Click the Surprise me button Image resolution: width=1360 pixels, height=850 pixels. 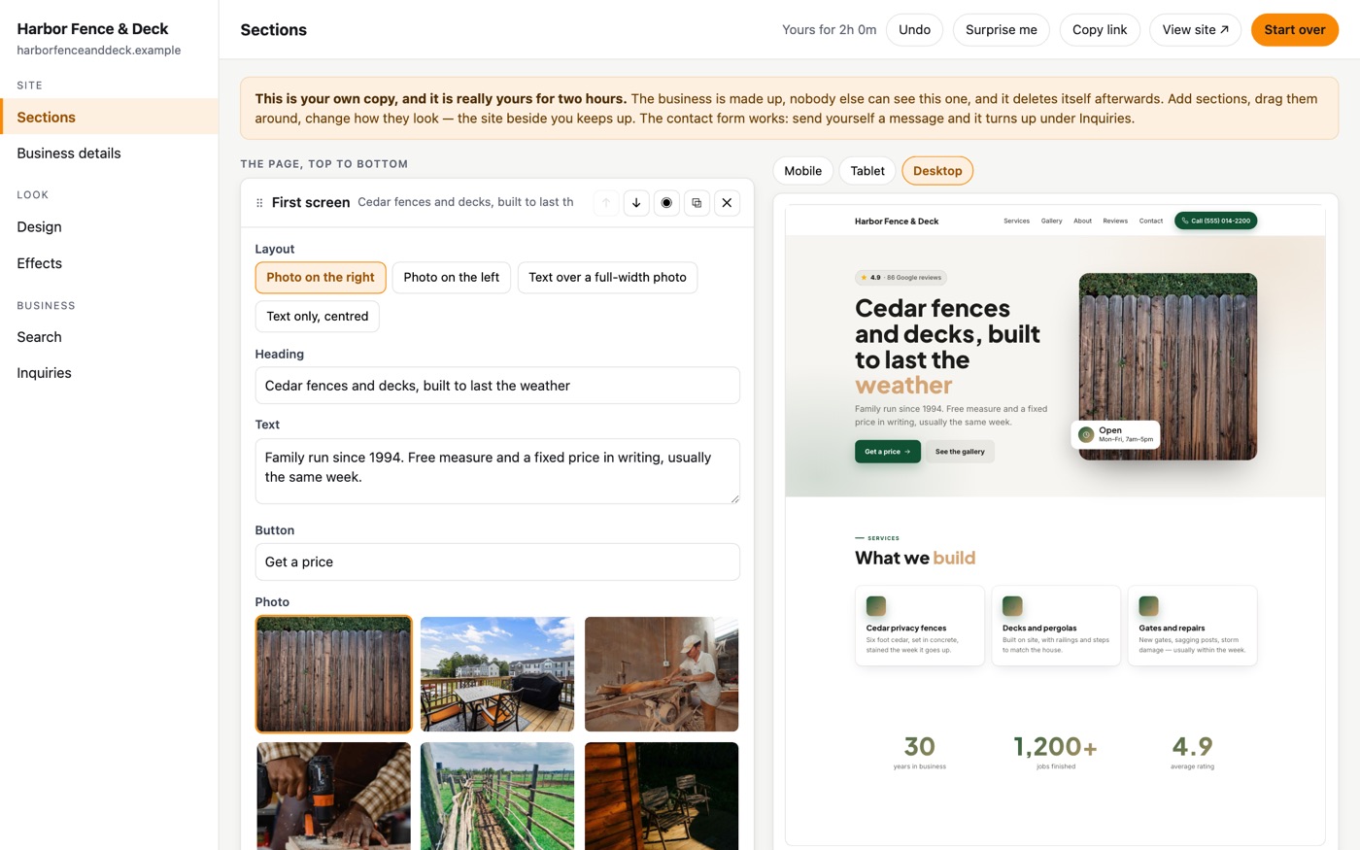(1002, 30)
